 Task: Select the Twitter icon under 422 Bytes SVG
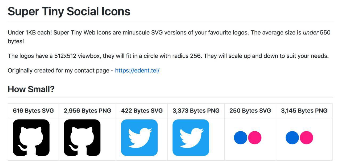pos(139,138)
